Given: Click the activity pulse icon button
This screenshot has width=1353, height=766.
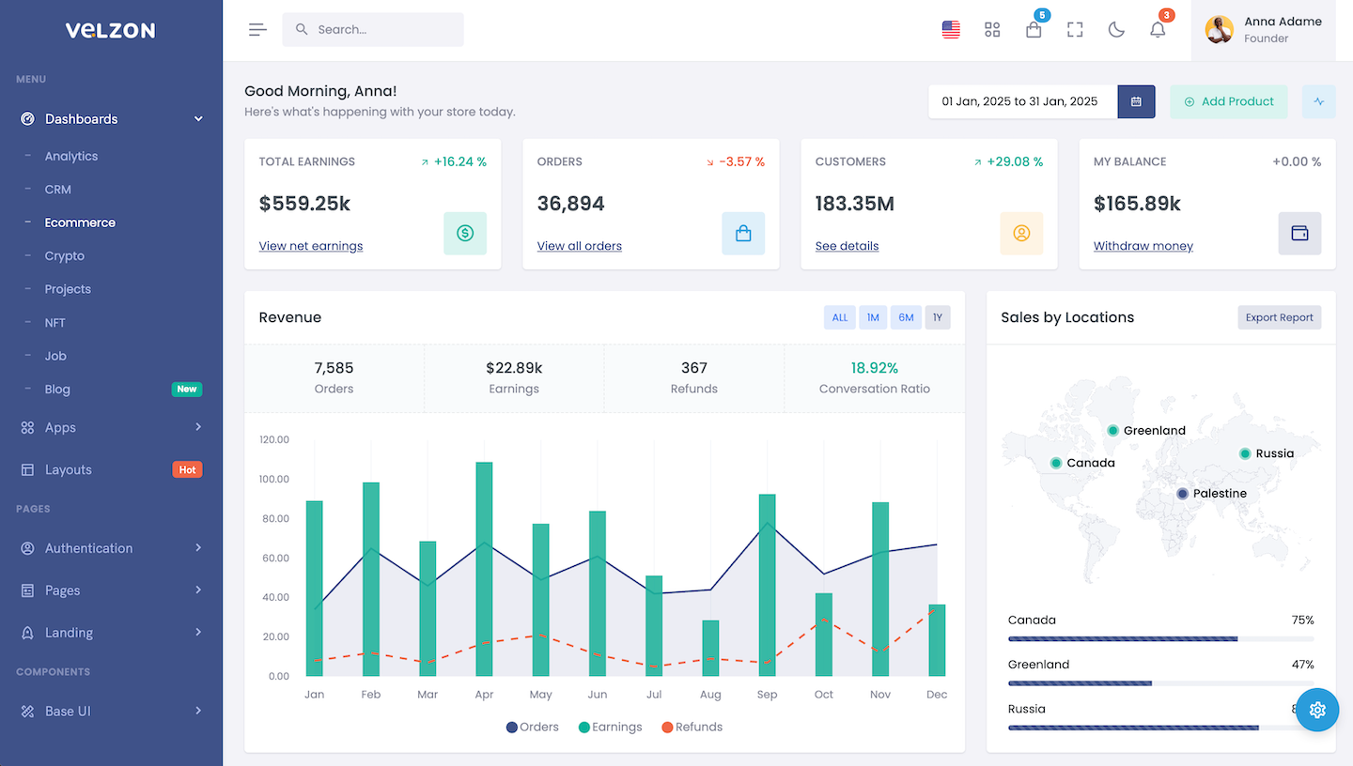Looking at the screenshot, I should click(x=1318, y=101).
